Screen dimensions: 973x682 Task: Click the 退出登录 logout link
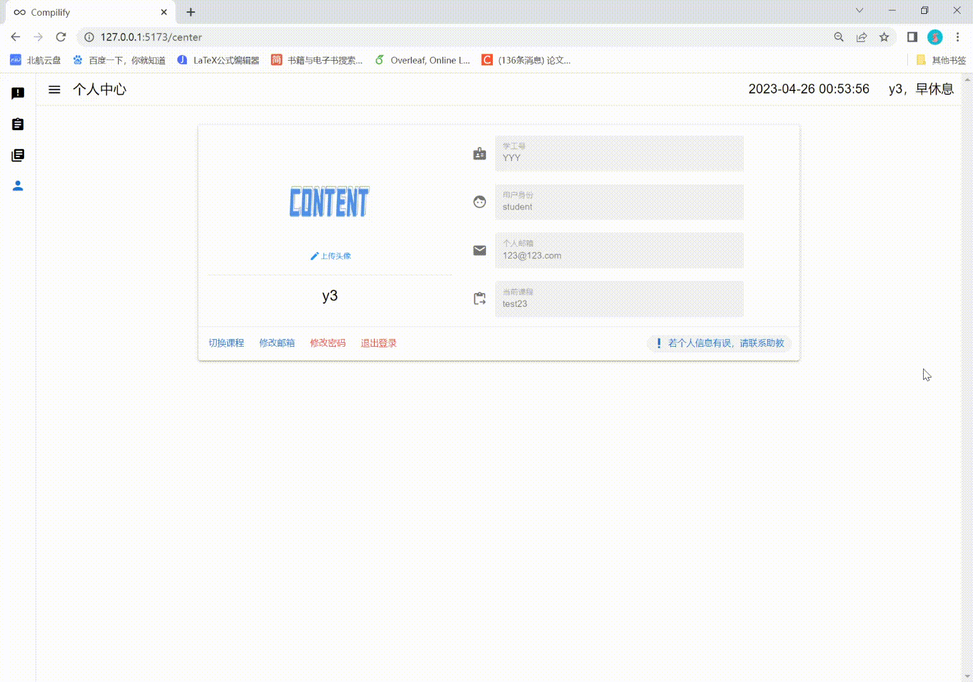coord(378,343)
